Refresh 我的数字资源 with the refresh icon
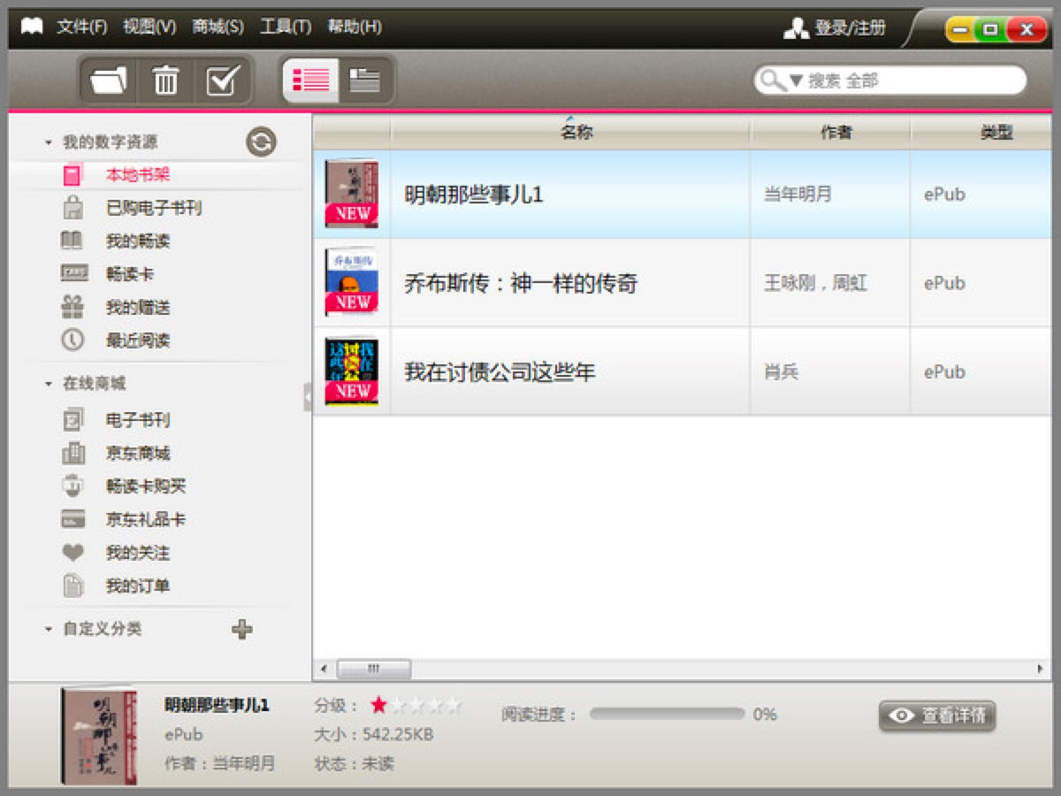Viewport: 1061px width, 796px height. tap(260, 142)
